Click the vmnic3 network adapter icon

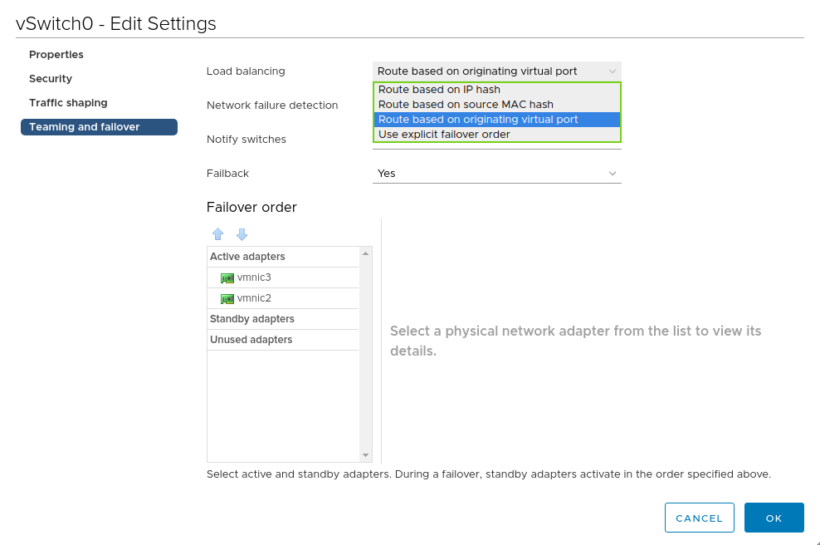tap(227, 278)
